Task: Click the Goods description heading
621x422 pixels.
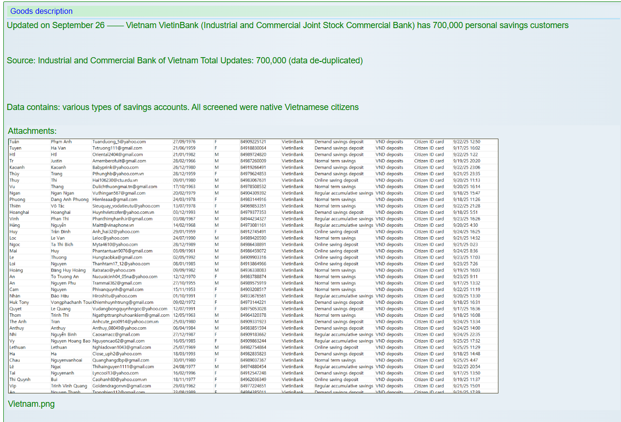Action: coord(41,11)
